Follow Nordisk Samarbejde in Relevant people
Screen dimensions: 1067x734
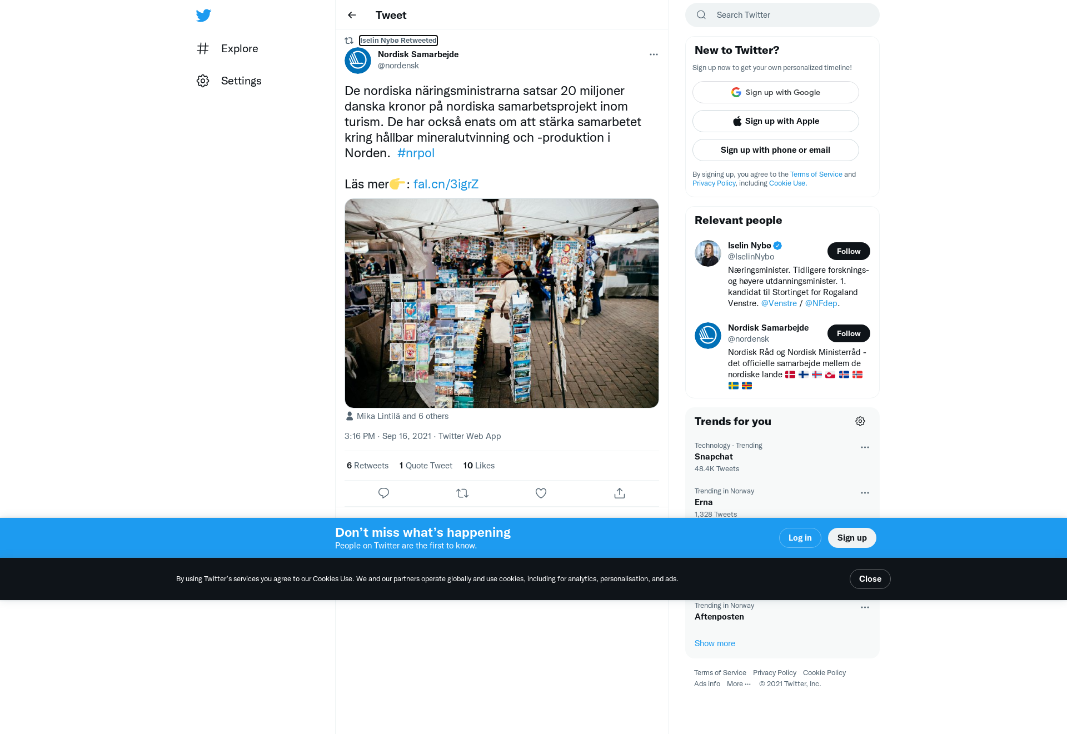point(849,333)
